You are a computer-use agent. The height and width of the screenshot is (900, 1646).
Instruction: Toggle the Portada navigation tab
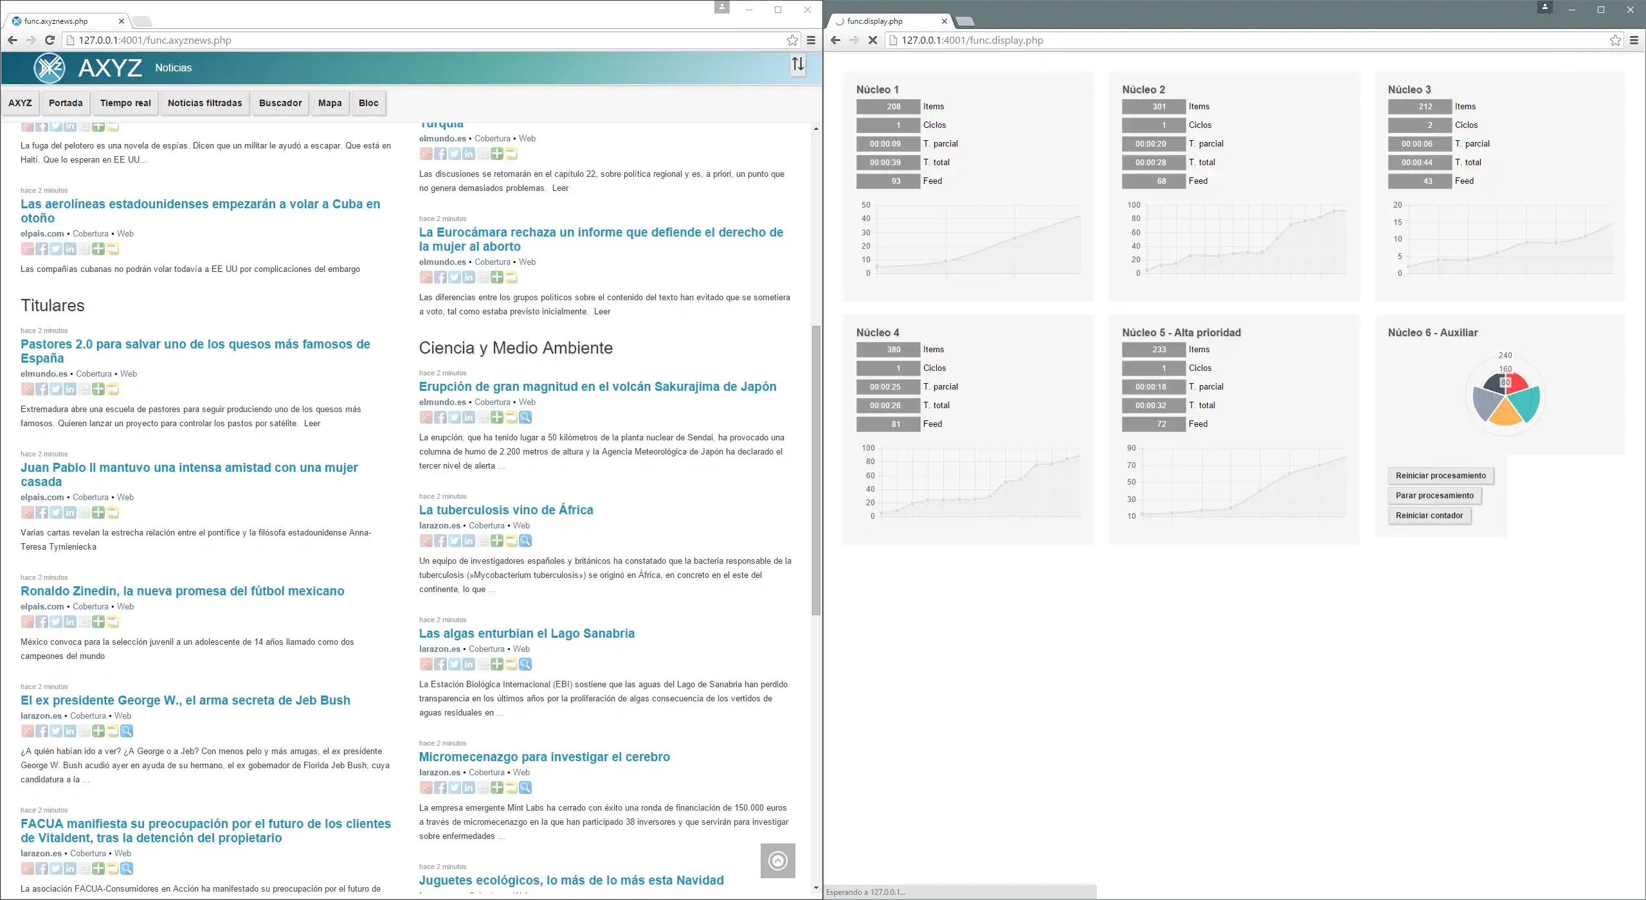(x=64, y=102)
